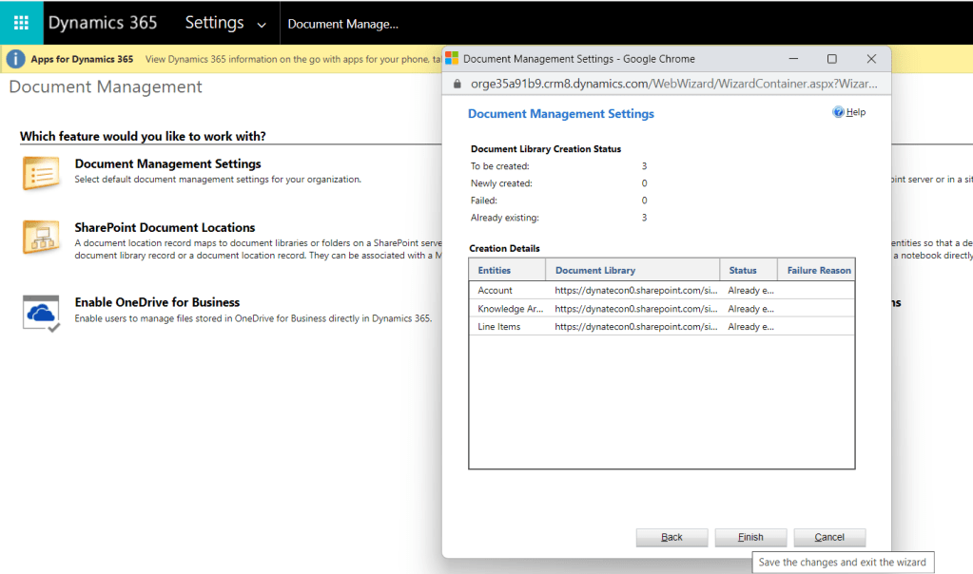The image size is (973, 574).
Task: Click the Document Management Settings icon
Action: 41,173
